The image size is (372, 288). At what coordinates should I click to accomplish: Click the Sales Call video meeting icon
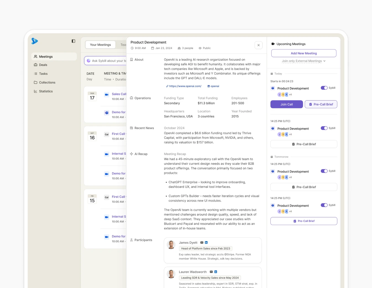pyautogui.click(x=107, y=95)
